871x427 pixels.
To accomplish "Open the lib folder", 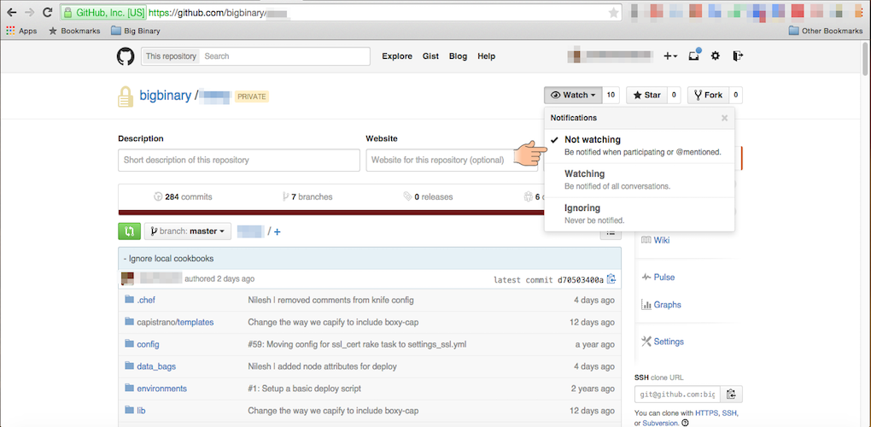I will click(141, 411).
